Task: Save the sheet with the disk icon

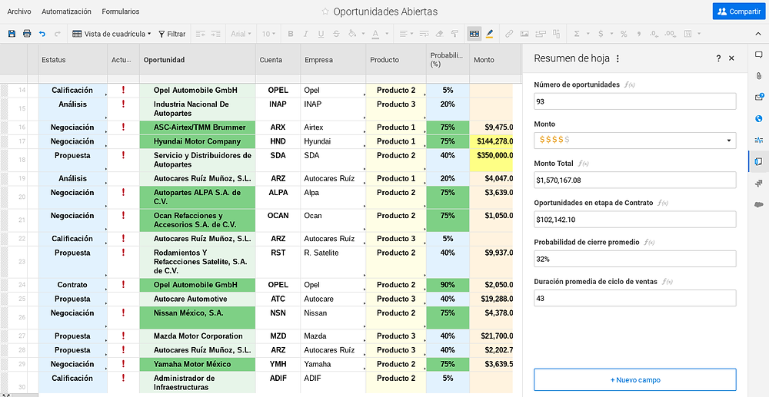Action: [x=12, y=34]
